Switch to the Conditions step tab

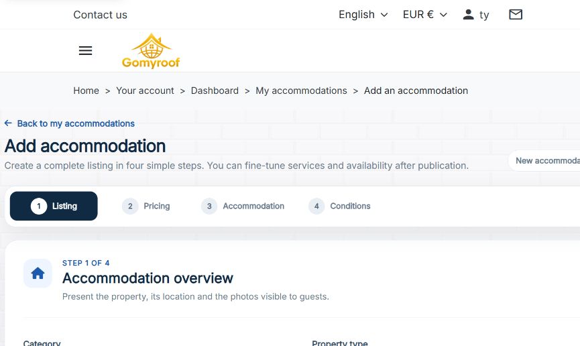(x=339, y=206)
